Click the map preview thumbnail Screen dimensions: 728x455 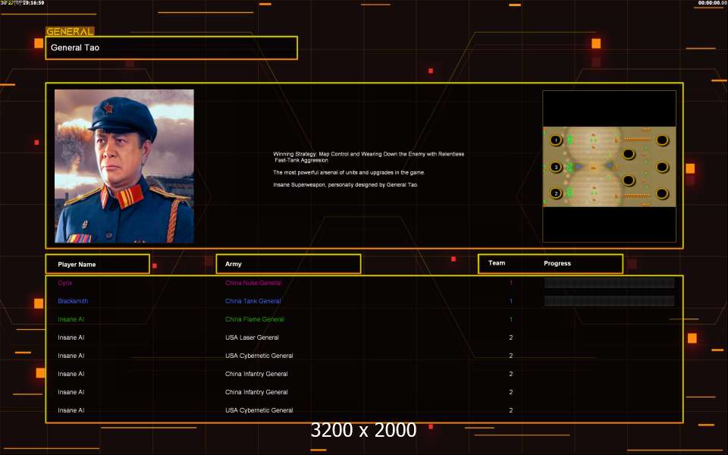click(x=609, y=166)
